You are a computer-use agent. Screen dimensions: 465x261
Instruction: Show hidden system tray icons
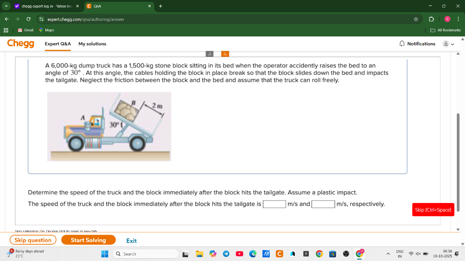pyautogui.click(x=388, y=254)
